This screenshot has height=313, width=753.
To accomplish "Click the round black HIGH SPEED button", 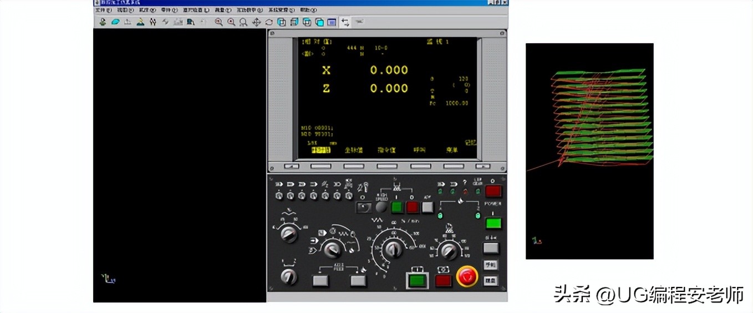I will pyautogui.click(x=381, y=208).
